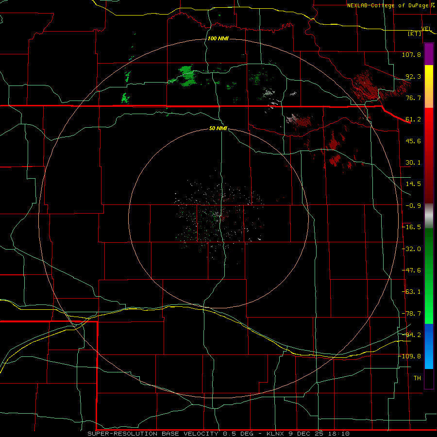Click the [KT] units label

coord(415,34)
